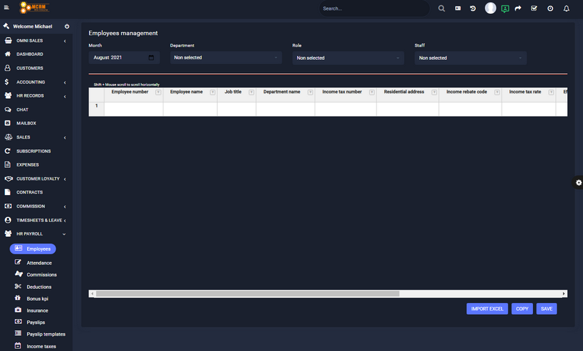The image size is (583, 351).
Task: Go to Attendance in HR Payroll menu
Action: point(39,263)
